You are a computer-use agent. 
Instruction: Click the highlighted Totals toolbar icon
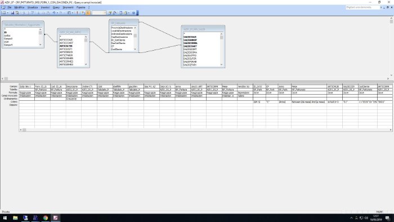[x=88, y=12]
